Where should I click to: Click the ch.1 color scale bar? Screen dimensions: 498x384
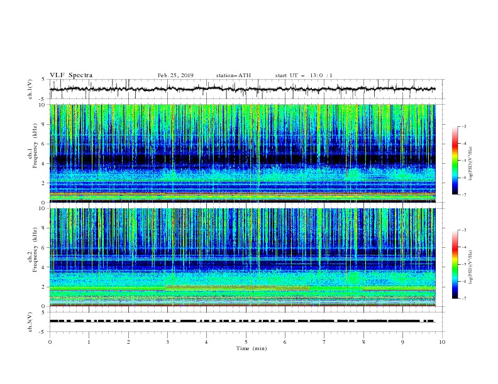click(455, 161)
